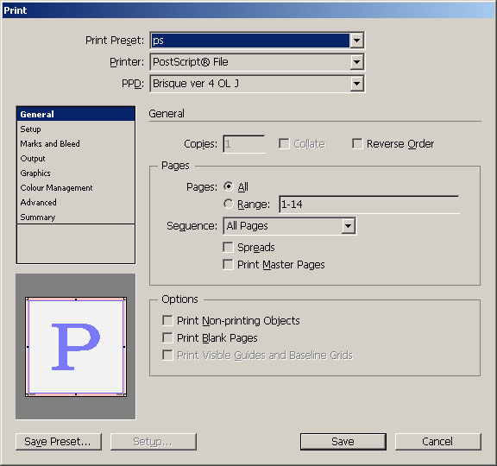Enable the Spreads checkbox
Image resolution: width=497 pixels, height=466 pixels.
pos(228,248)
